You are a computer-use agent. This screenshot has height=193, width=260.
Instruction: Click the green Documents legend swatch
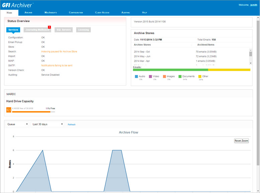click(x=180, y=76)
